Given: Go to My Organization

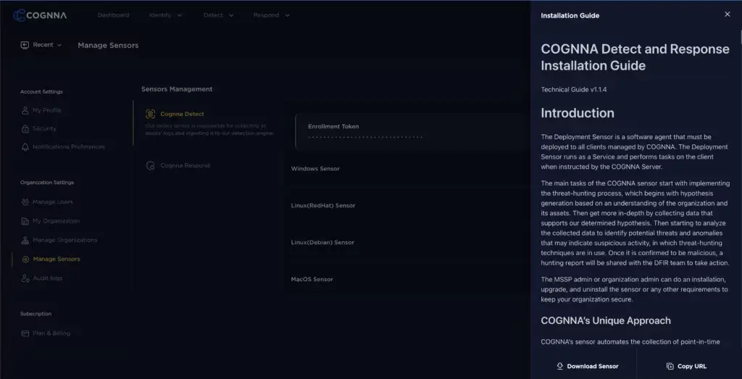Looking at the screenshot, I should click(x=57, y=221).
